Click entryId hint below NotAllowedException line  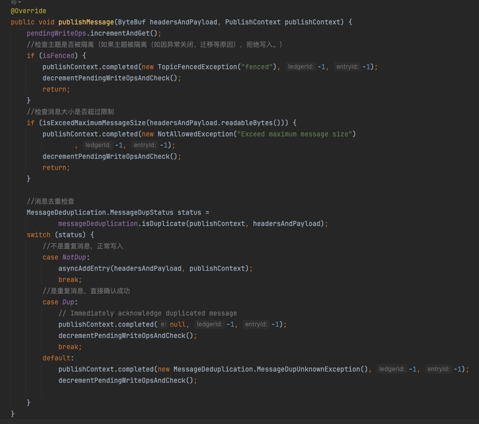coord(145,145)
